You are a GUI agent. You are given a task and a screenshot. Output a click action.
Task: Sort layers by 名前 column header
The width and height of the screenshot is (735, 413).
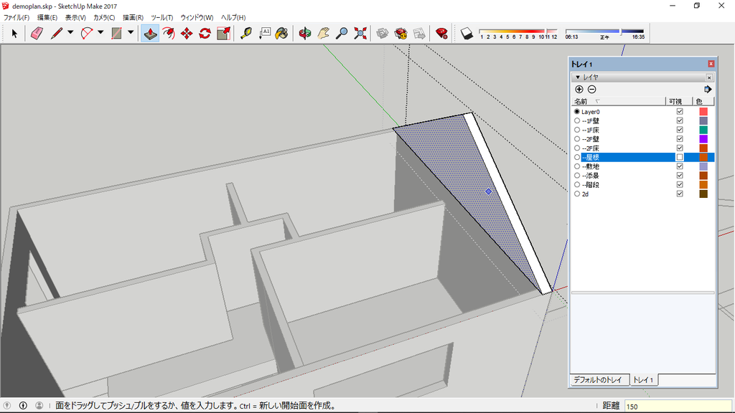point(618,101)
